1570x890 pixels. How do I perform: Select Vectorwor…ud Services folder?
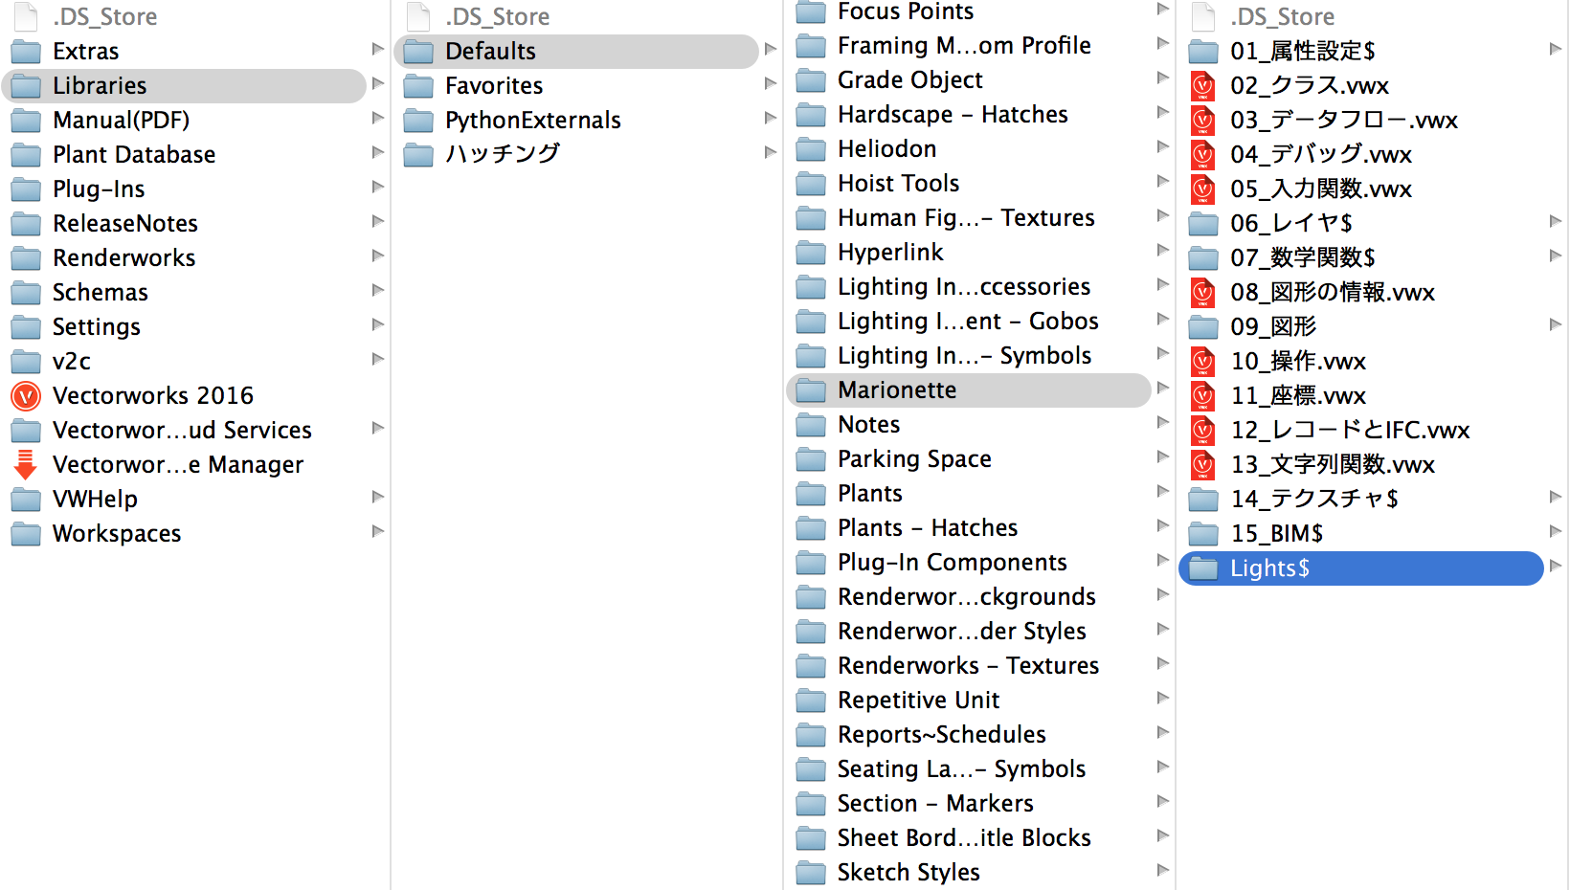[x=182, y=430]
